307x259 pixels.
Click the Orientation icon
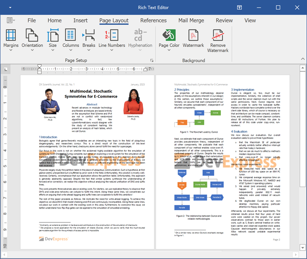point(32,35)
